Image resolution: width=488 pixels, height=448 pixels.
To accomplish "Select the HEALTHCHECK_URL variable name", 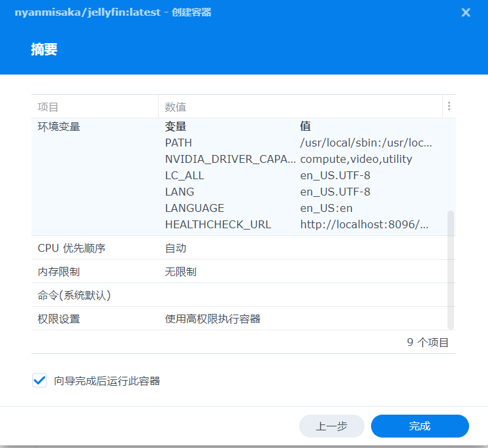I will coord(218,224).
